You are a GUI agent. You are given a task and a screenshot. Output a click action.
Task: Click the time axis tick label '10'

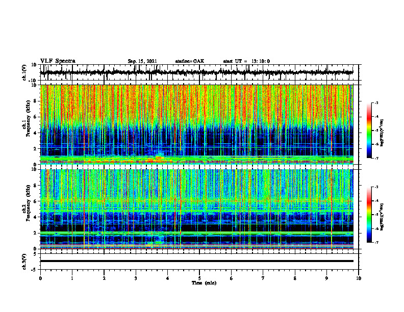[x=359, y=278]
